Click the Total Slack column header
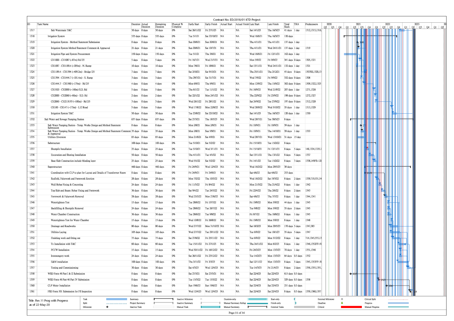This screenshot has height=321, width=454. point(287,25)
